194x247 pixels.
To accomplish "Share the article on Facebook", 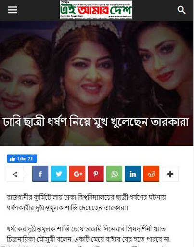I will coord(40,174).
